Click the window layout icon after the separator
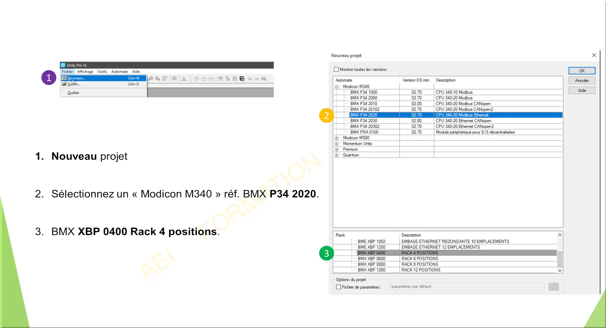 pyautogui.click(x=221, y=79)
